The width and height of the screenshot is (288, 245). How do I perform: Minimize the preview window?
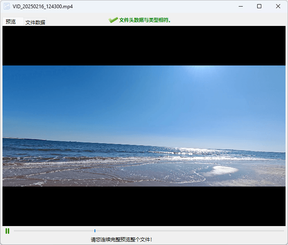(241, 6)
